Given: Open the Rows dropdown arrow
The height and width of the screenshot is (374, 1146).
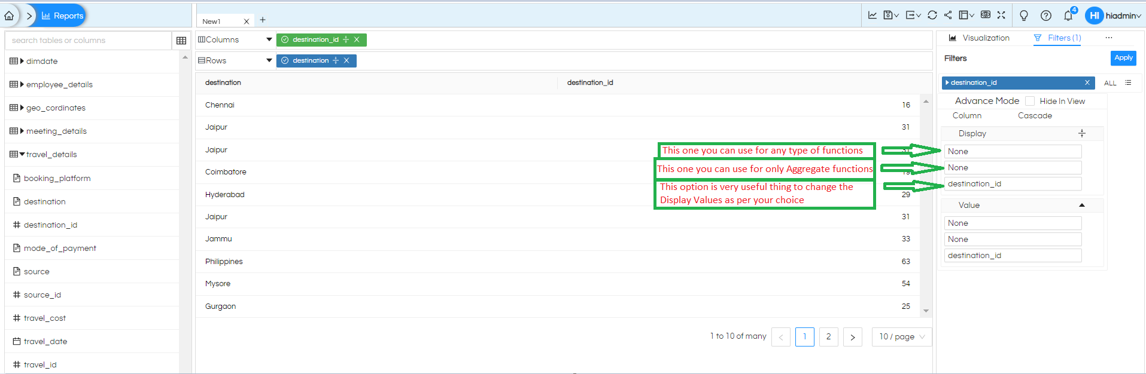Looking at the screenshot, I should (269, 60).
